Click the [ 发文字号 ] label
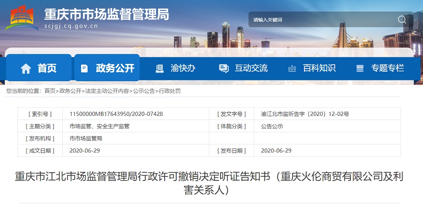 [x=232, y=114]
